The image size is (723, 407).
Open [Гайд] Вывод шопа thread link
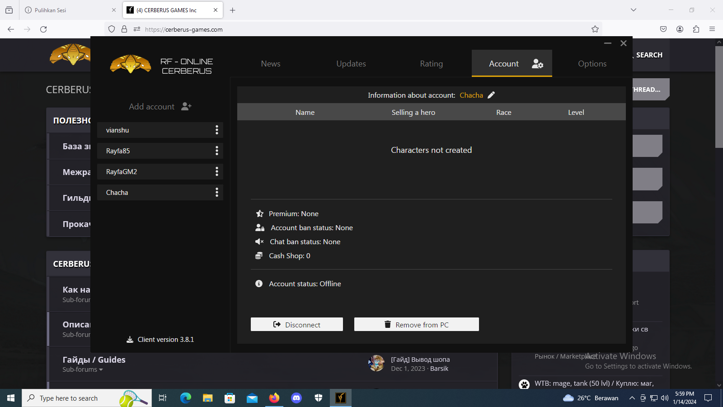click(420, 360)
